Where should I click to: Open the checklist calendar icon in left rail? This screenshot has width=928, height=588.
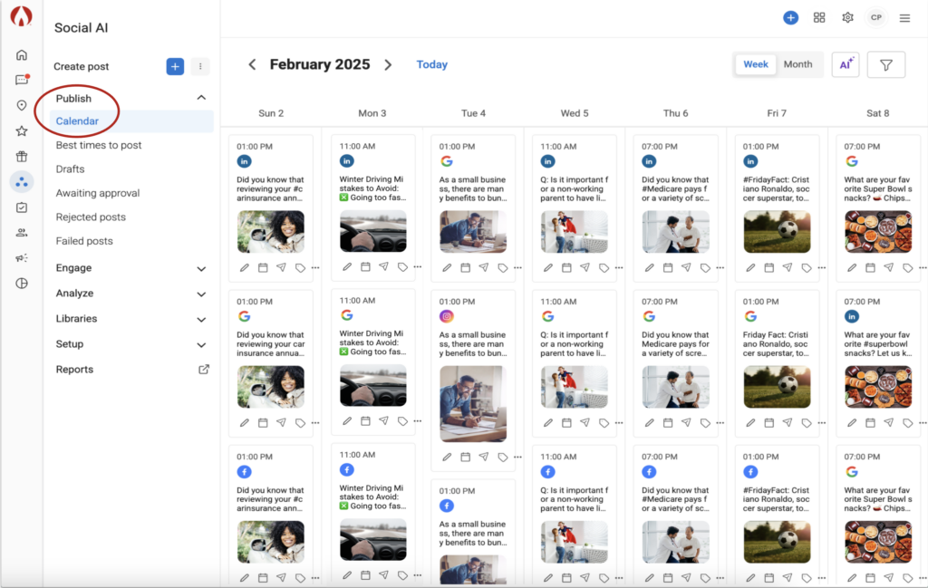[x=22, y=207]
